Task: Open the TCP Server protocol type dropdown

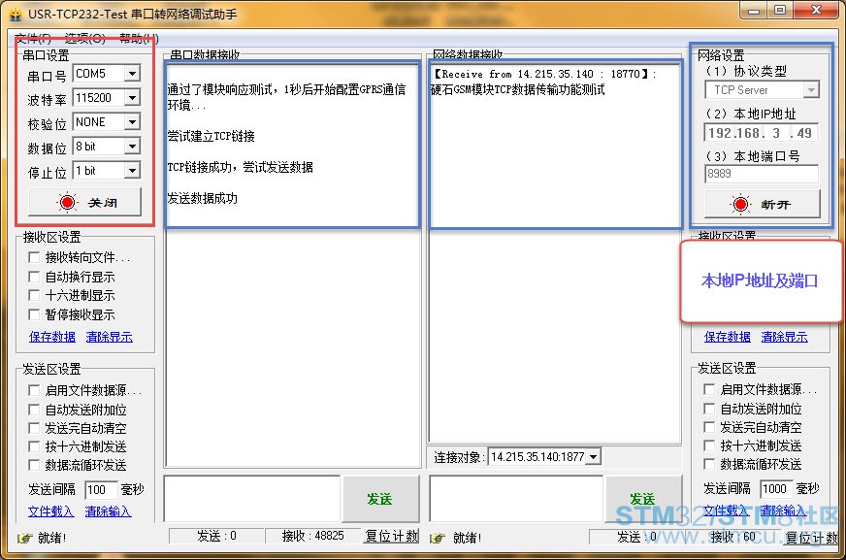Action: [x=811, y=89]
